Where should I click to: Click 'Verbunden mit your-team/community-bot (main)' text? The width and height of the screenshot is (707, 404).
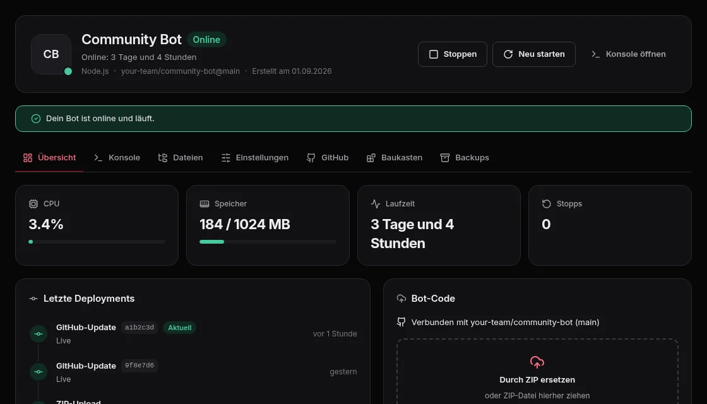pos(505,323)
